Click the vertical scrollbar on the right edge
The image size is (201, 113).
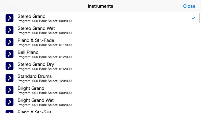[x=200, y=18]
